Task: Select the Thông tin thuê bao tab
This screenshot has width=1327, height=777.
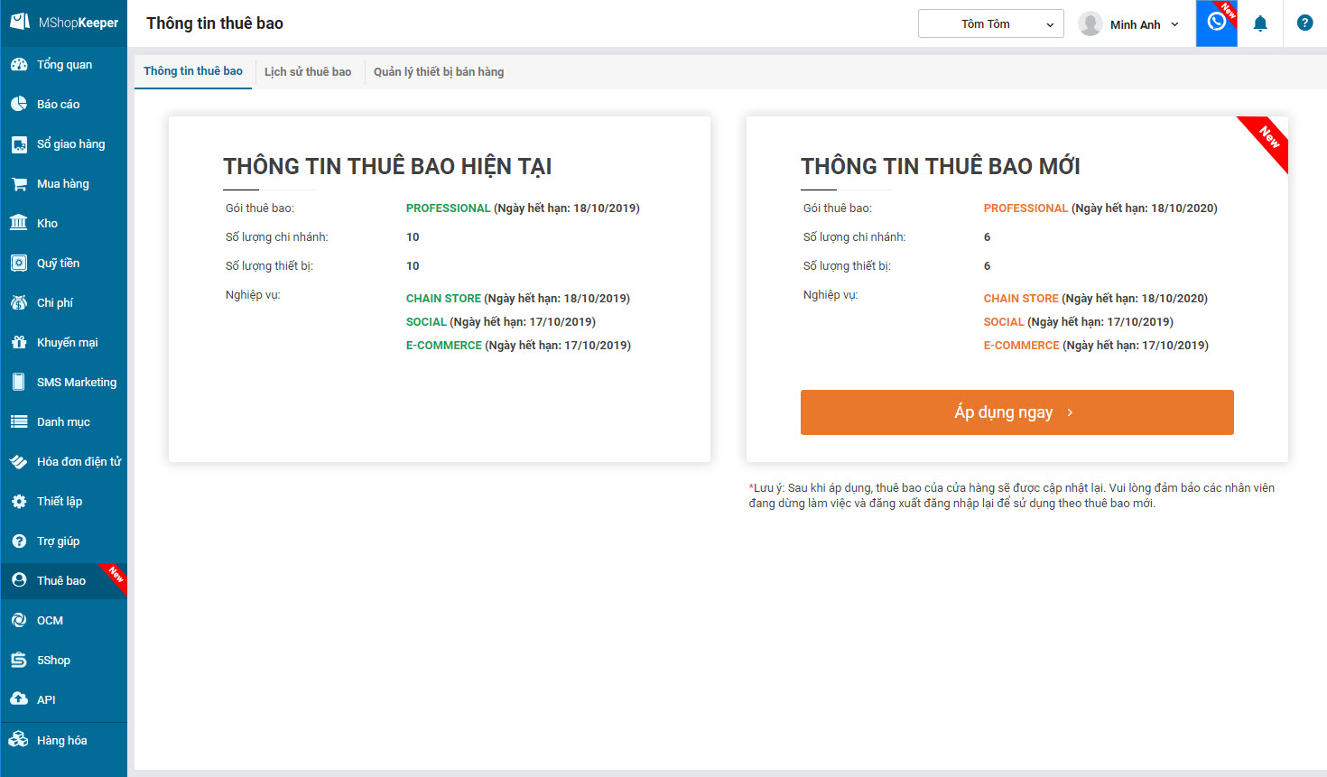Action: pyautogui.click(x=193, y=71)
